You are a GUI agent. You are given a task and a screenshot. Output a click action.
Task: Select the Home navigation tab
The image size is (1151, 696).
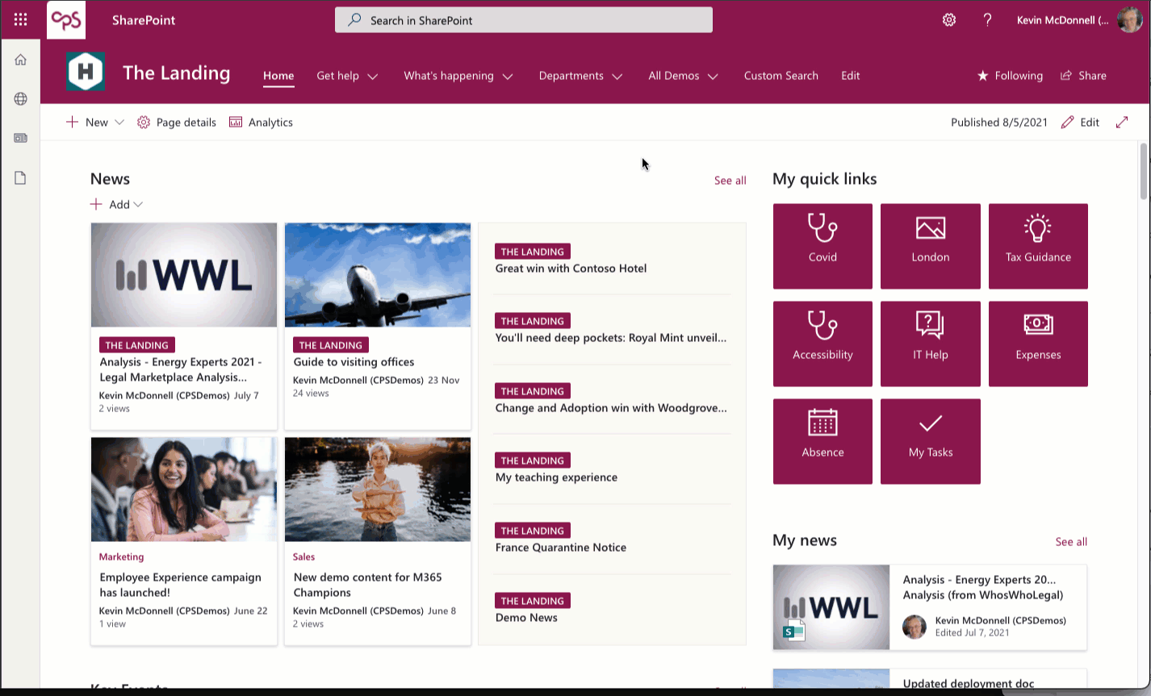click(x=278, y=76)
